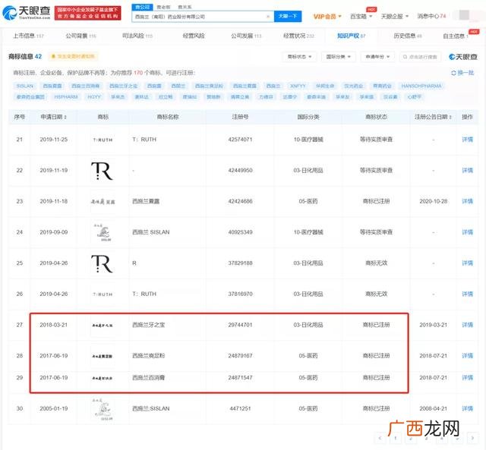Open the 天眼查 logo homepage
Image resolution: width=486 pixels, height=450 pixels.
pos(26,12)
